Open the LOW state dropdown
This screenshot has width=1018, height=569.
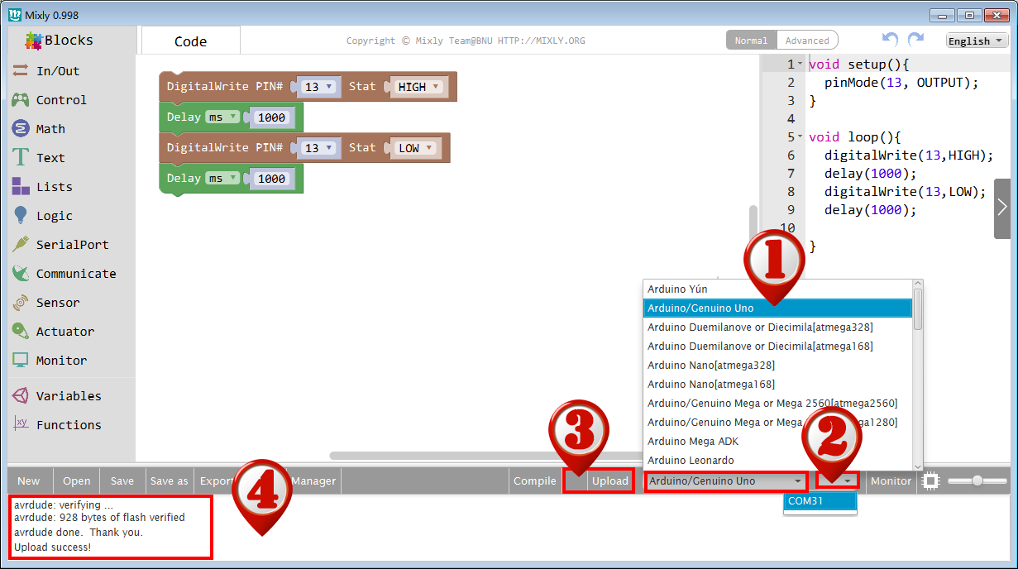pos(415,149)
